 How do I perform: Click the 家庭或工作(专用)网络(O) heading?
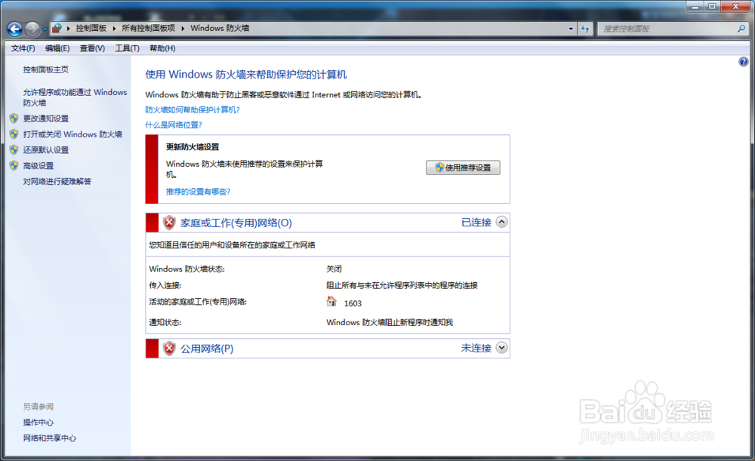click(236, 223)
